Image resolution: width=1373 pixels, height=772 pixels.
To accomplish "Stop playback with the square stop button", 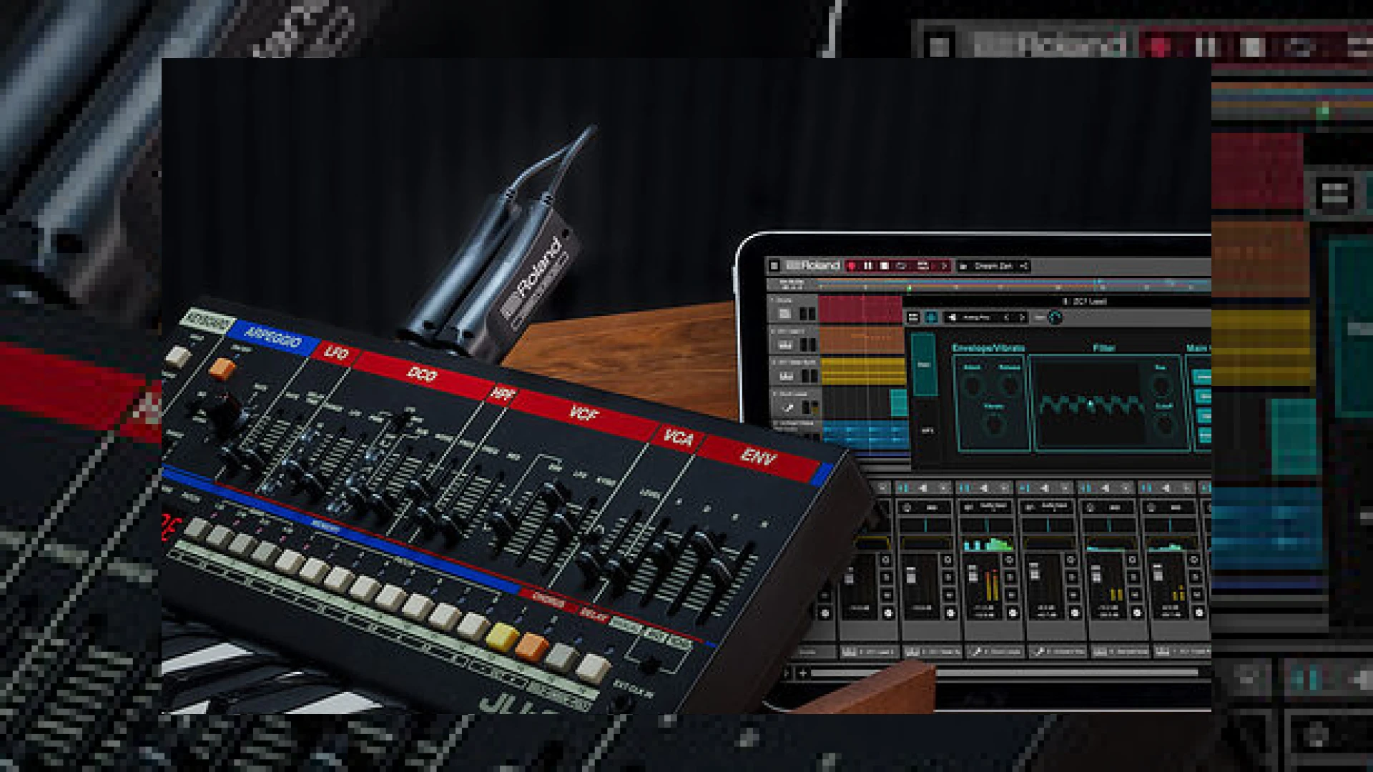I will [885, 266].
